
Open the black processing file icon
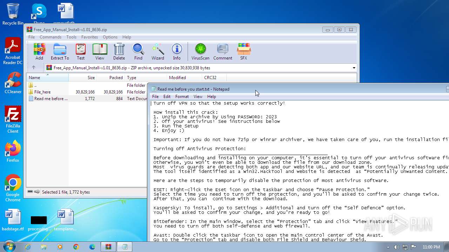pos(39,223)
